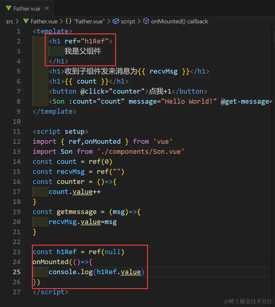Click the Vue icon in Father.vue tab
The height and width of the screenshot is (307, 275).
[9, 8]
